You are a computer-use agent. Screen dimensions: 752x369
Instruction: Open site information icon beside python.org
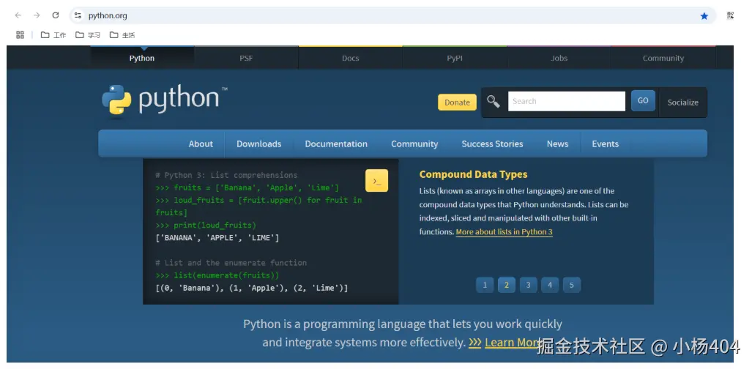pyautogui.click(x=78, y=15)
